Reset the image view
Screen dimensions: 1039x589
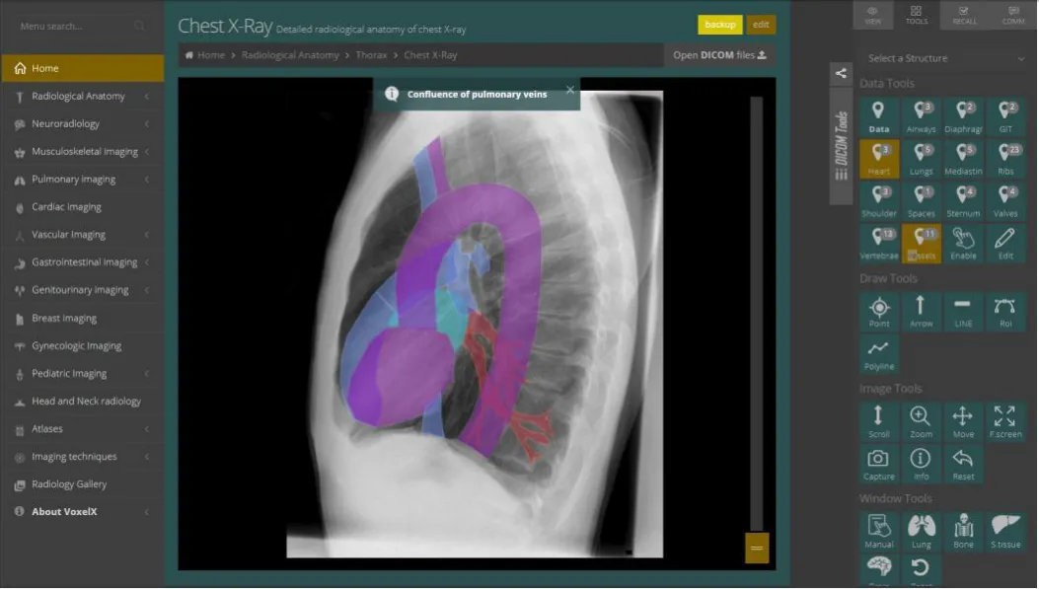963,465
